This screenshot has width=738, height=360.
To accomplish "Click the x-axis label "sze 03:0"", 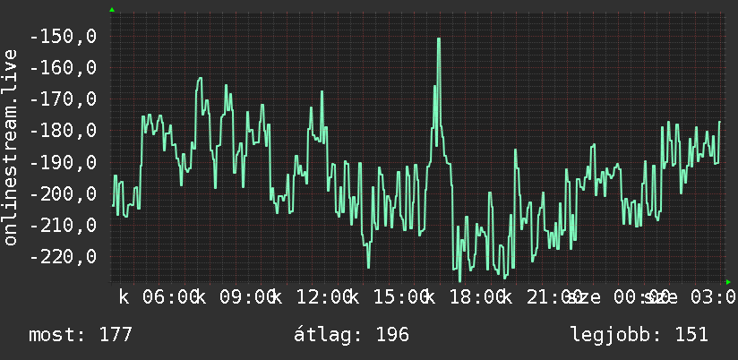I will click(x=690, y=297).
